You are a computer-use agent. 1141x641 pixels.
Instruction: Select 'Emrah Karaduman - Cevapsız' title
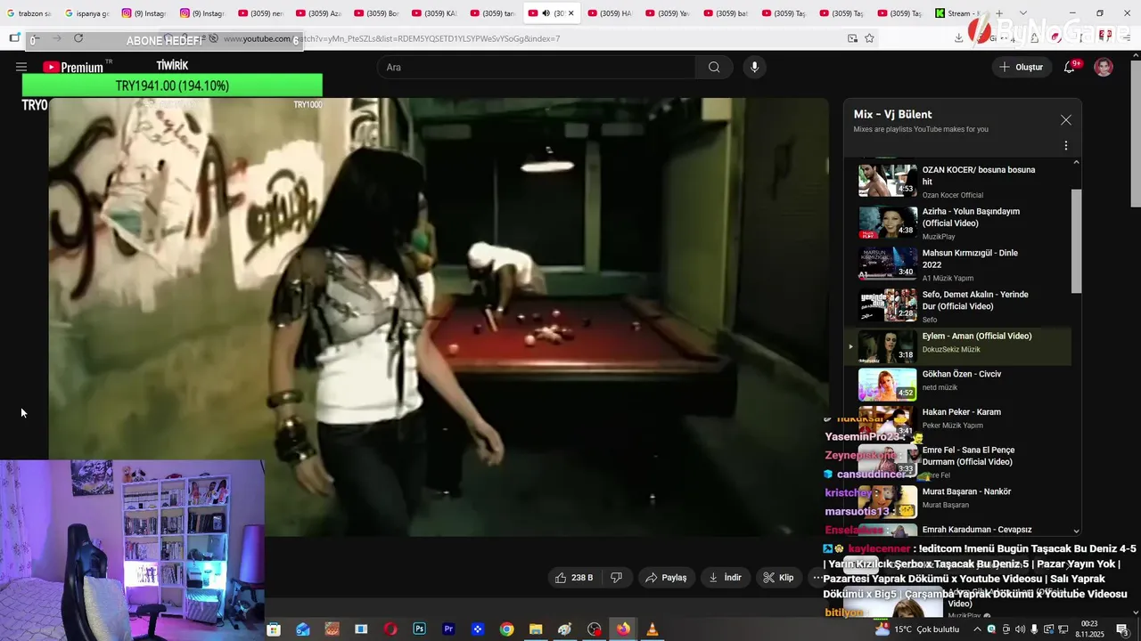pyautogui.click(x=977, y=530)
